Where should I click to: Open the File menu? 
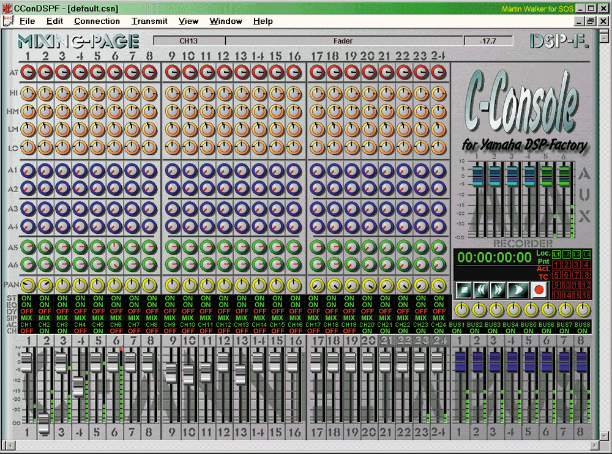tap(27, 21)
